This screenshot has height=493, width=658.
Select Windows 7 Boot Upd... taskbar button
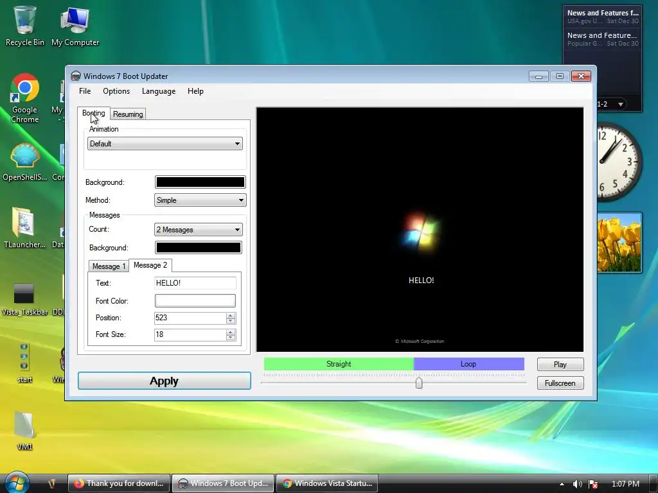click(223, 483)
